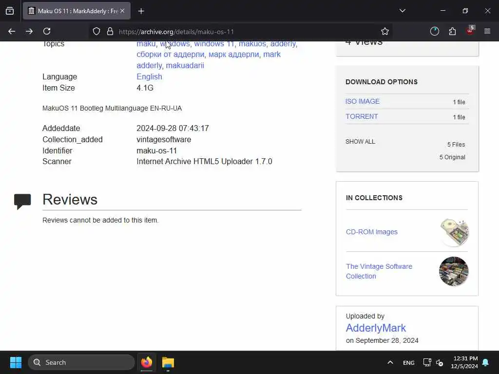Open the Firefox extensions puzzle icon

point(452,32)
